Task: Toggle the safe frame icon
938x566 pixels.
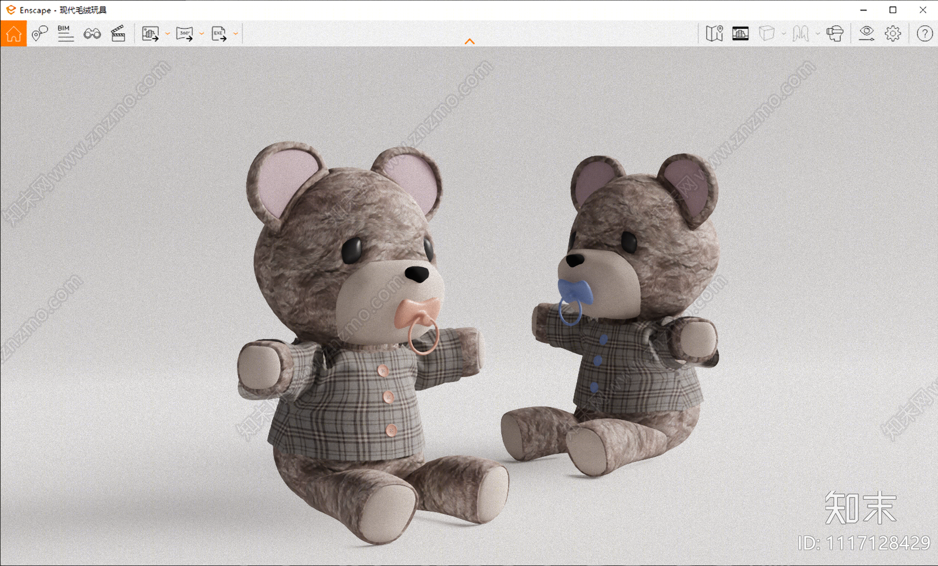Action: tap(740, 34)
